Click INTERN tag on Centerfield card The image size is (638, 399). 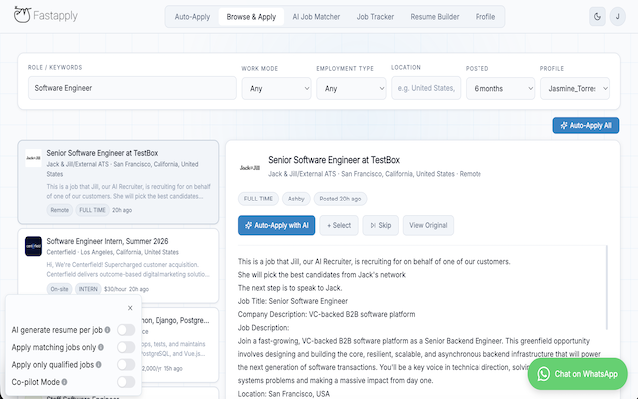[88, 289]
